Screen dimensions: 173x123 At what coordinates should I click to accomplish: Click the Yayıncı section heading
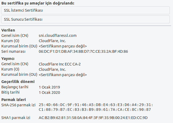click(x=8, y=59)
